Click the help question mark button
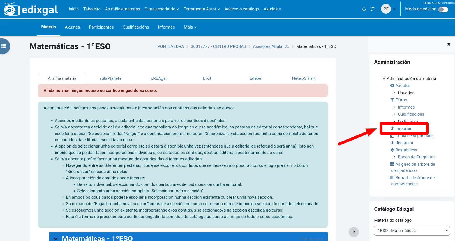The width and height of the screenshot is (455, 241). [354, 232]
